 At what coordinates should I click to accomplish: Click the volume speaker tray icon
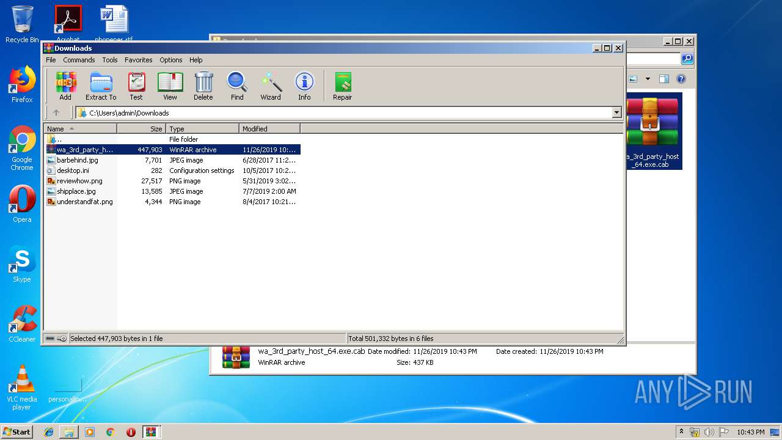709,432
